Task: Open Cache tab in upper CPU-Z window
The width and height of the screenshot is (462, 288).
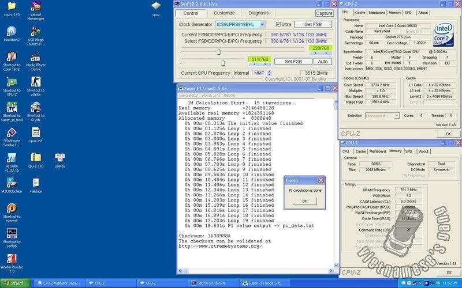Action: pyautogui.click(x=360, y=13)
